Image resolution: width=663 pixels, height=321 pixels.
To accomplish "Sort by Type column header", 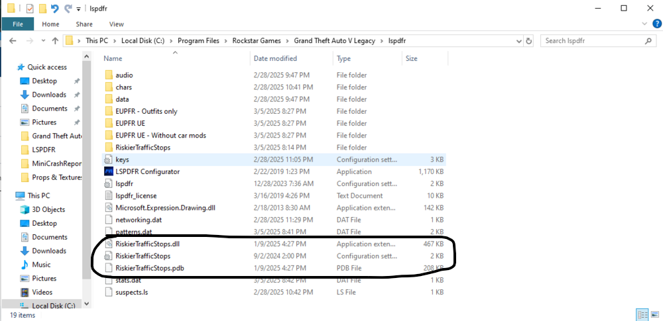I will [343, 59].
